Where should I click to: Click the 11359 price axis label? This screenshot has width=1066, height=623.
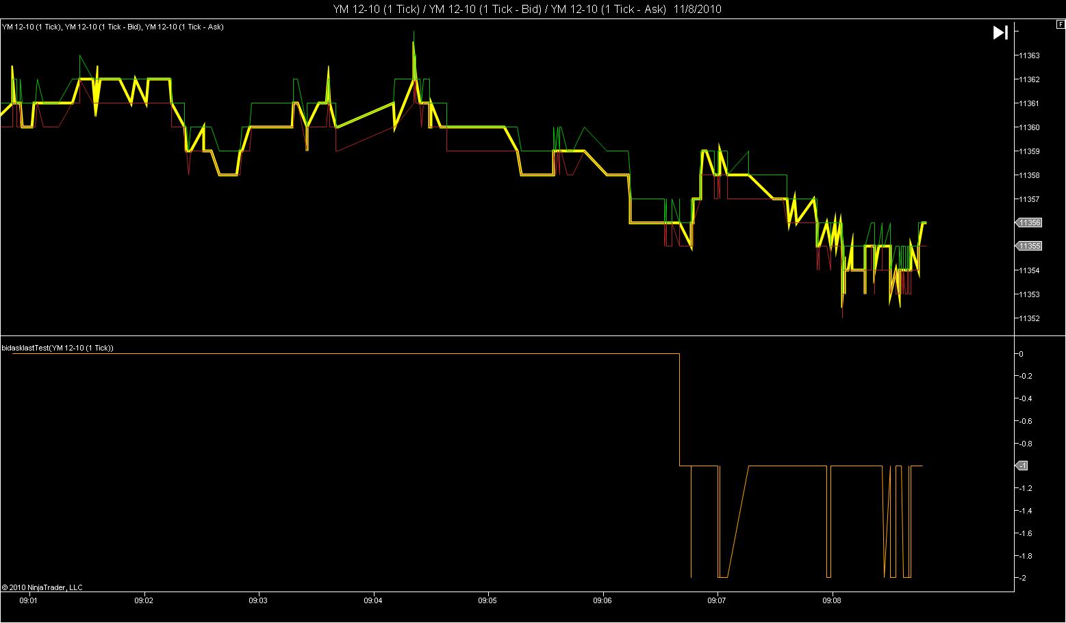tap(1030, 151)
